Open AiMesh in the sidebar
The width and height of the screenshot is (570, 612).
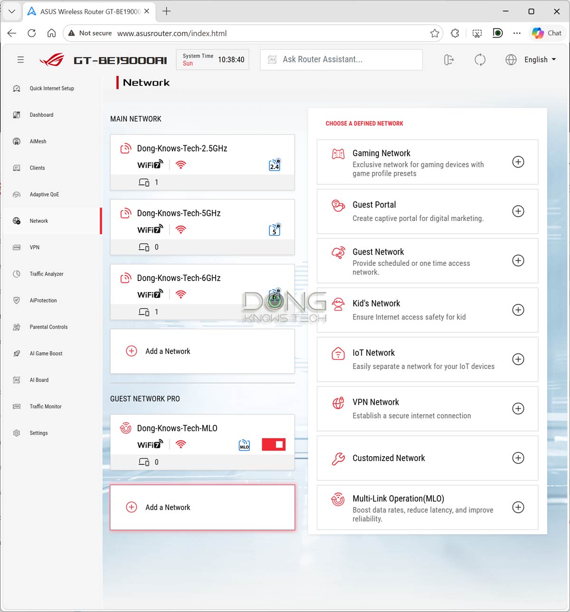click(38, 141)
